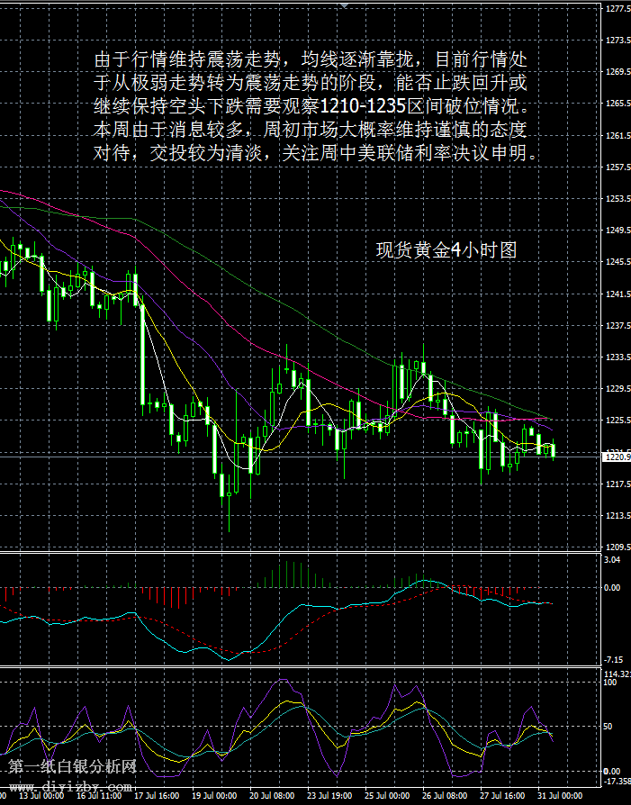Click the 1209.5 price axis label
Viewport: 631px width, 805px height.
tap(618, 547)
